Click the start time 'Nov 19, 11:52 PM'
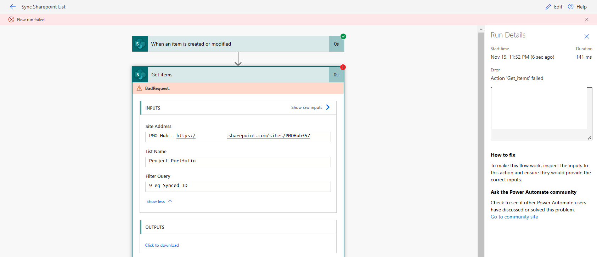The image size is (597, 257). [510, 57]
